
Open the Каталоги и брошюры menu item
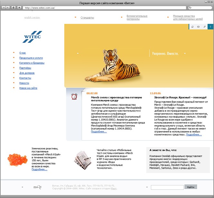(x=32, y=63)
